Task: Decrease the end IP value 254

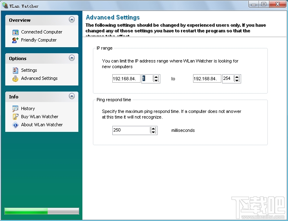Action: 237,80
